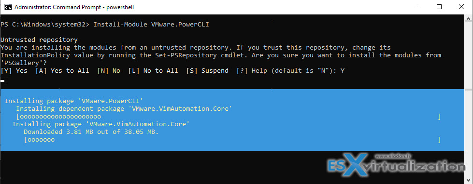Click the 'Administrator: Command Prompt - powershell' title
473x184 pixels.
(x=74, y=7)
